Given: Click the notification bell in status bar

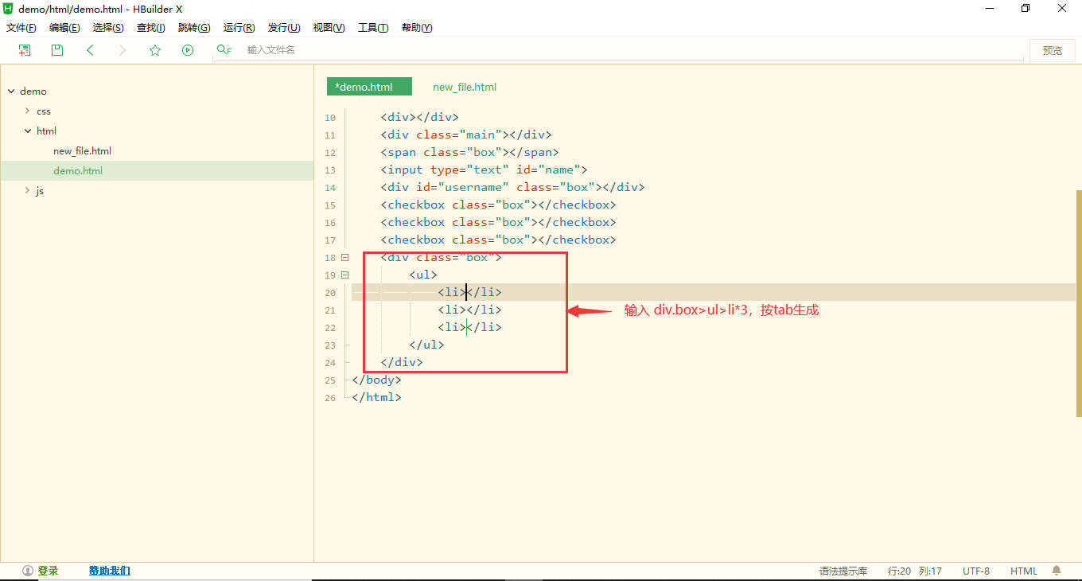Looking at the screenshot, I should 1057,571.
